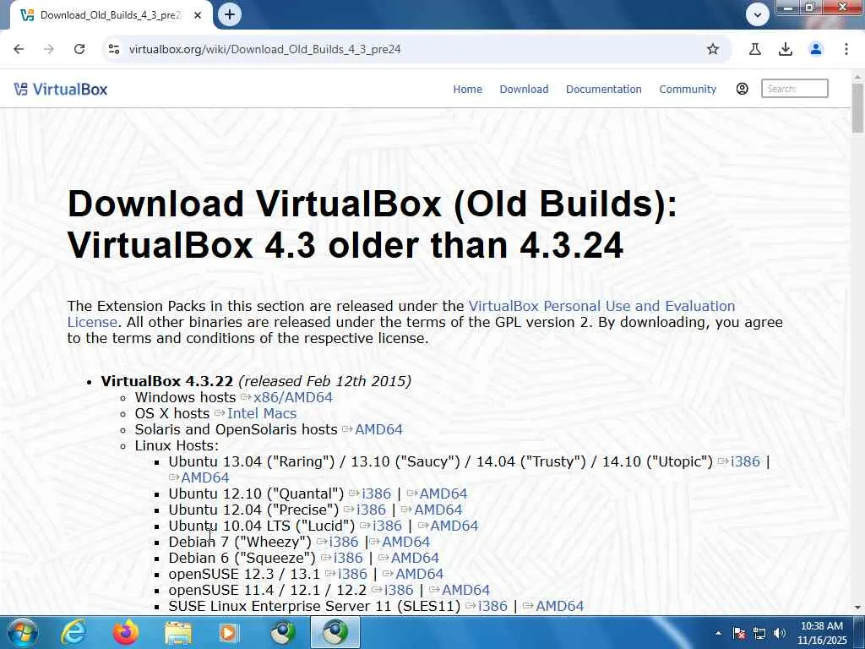Download Debian 7 Wheezy i386 package
The image size is (865, 649).
344,542
